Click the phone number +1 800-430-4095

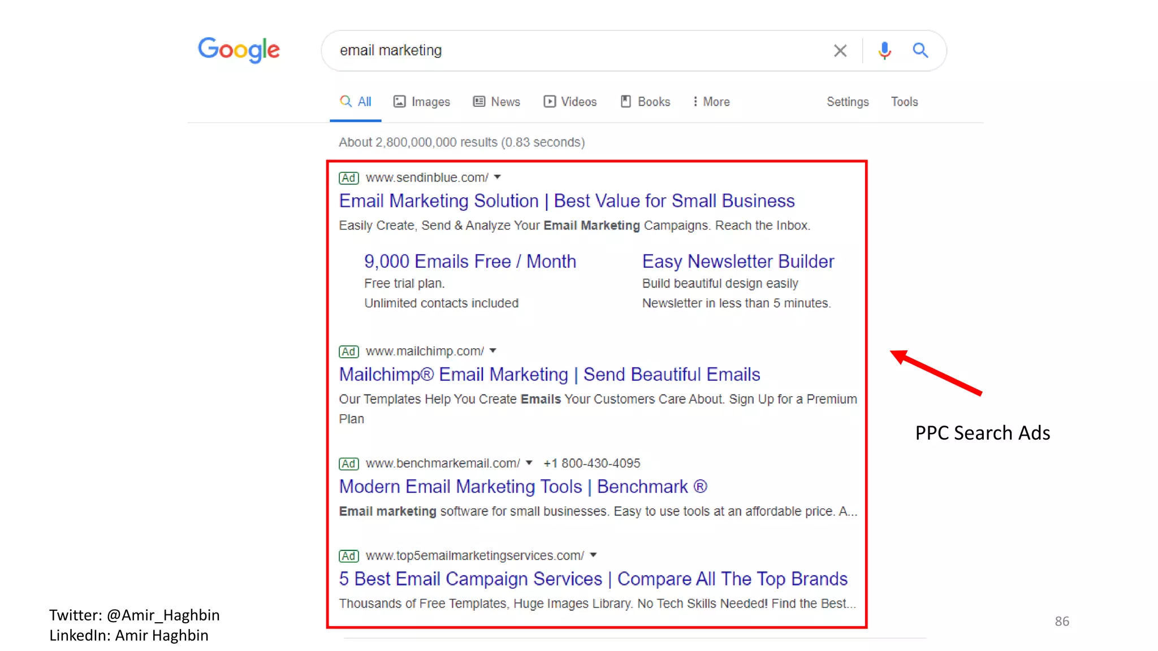pyautogui.click(x=591, y=463)
